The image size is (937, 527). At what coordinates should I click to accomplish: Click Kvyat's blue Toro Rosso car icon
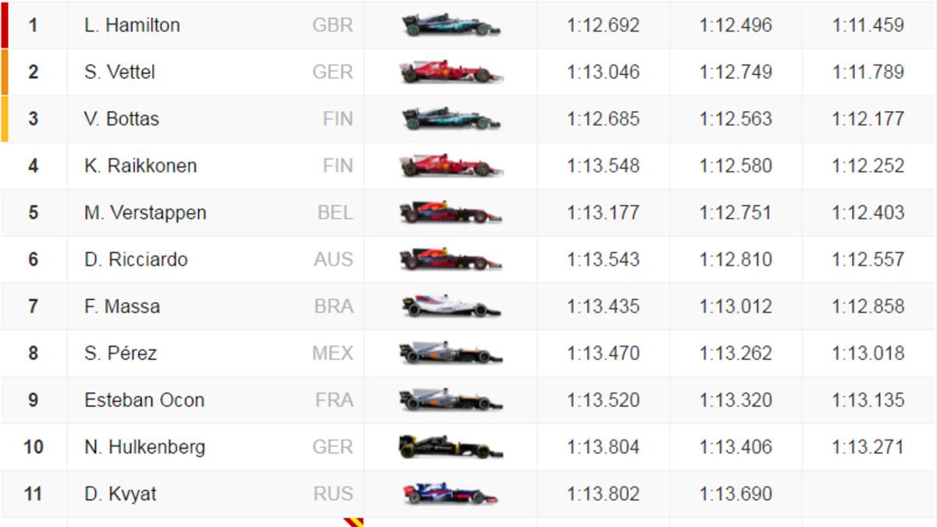pos(449,493)
